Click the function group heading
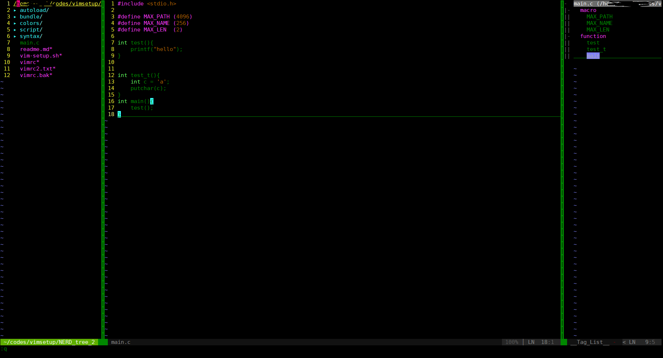This screenshot has width=663, height=358. pyautogui.click(x=593, y=36)
